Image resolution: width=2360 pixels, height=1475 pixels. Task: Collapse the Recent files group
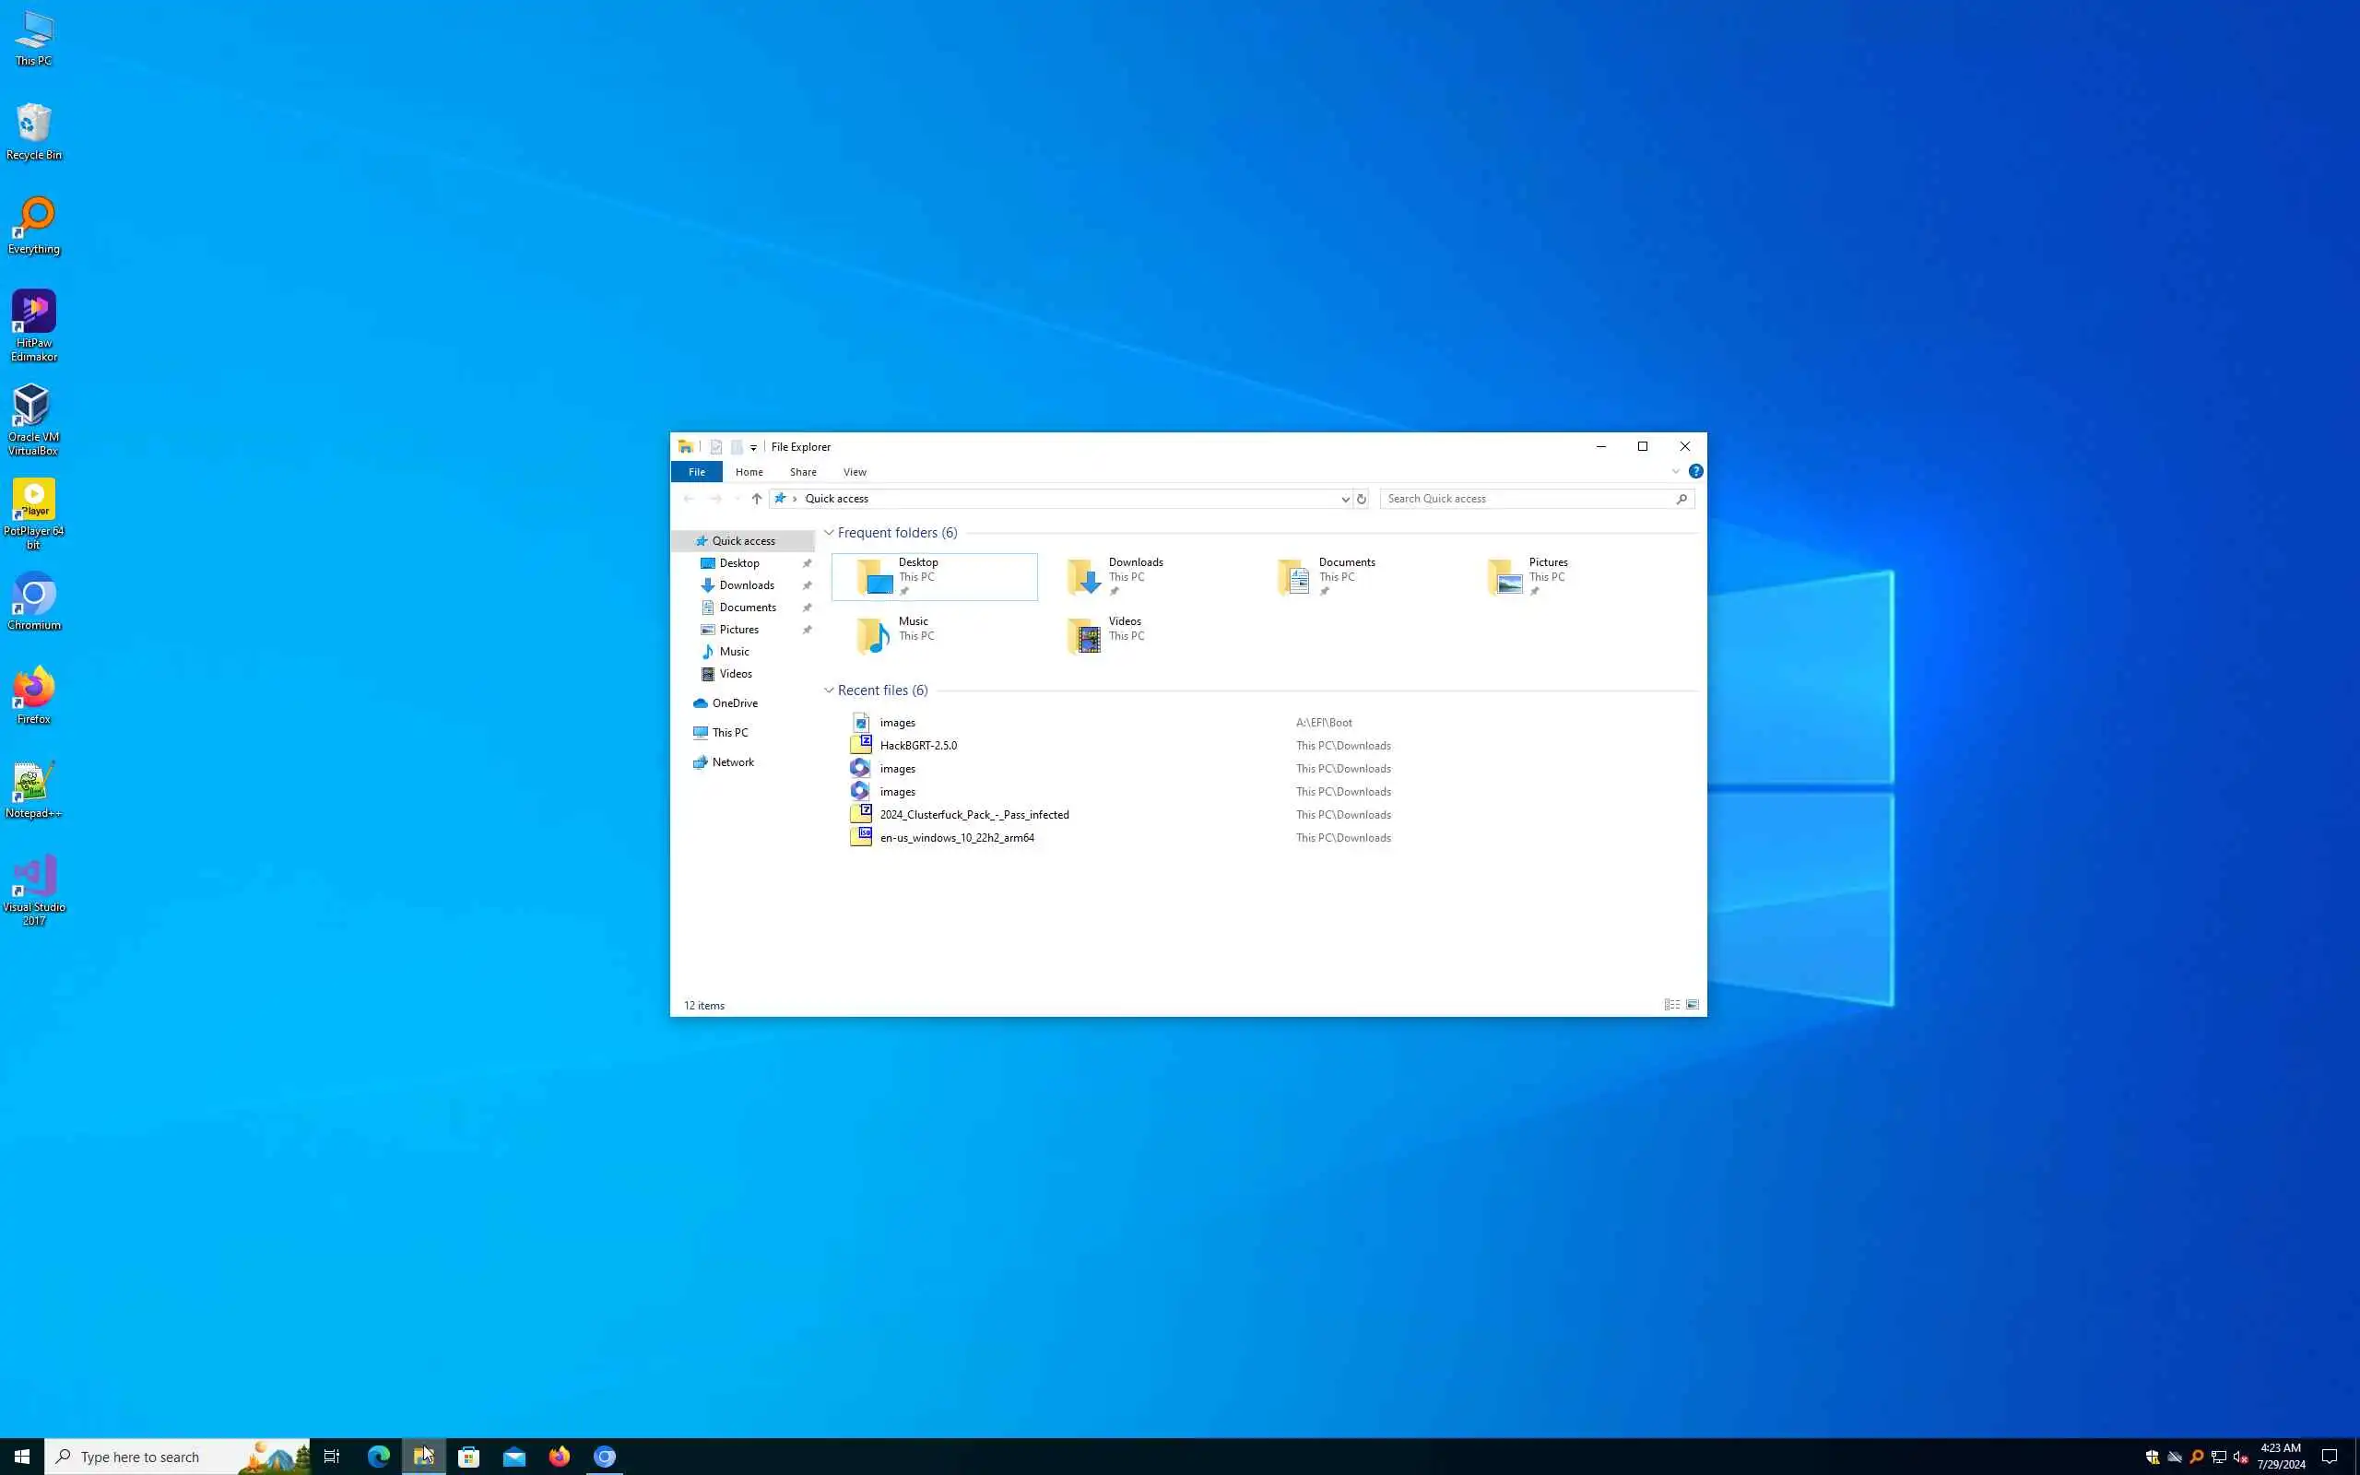pos(829,690)
